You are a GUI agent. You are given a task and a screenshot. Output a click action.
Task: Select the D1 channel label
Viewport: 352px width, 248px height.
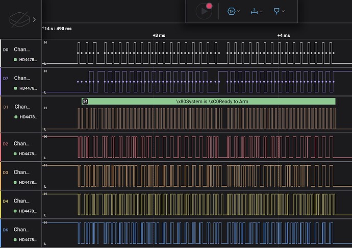tap(6, 107)
